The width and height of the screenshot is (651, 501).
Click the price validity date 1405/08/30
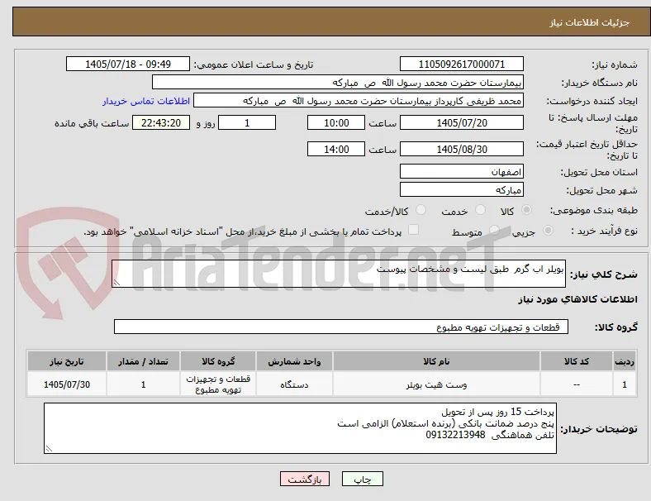point(462,149)
